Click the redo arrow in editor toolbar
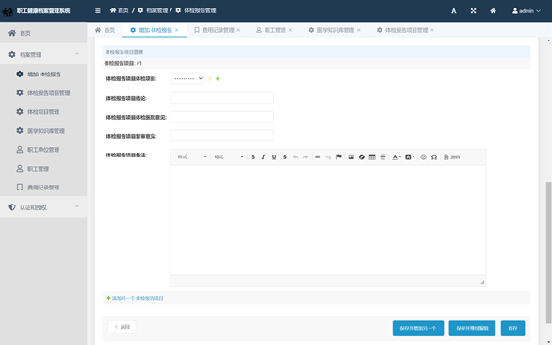Screen dimensions: 552x345 pos(305,157)
